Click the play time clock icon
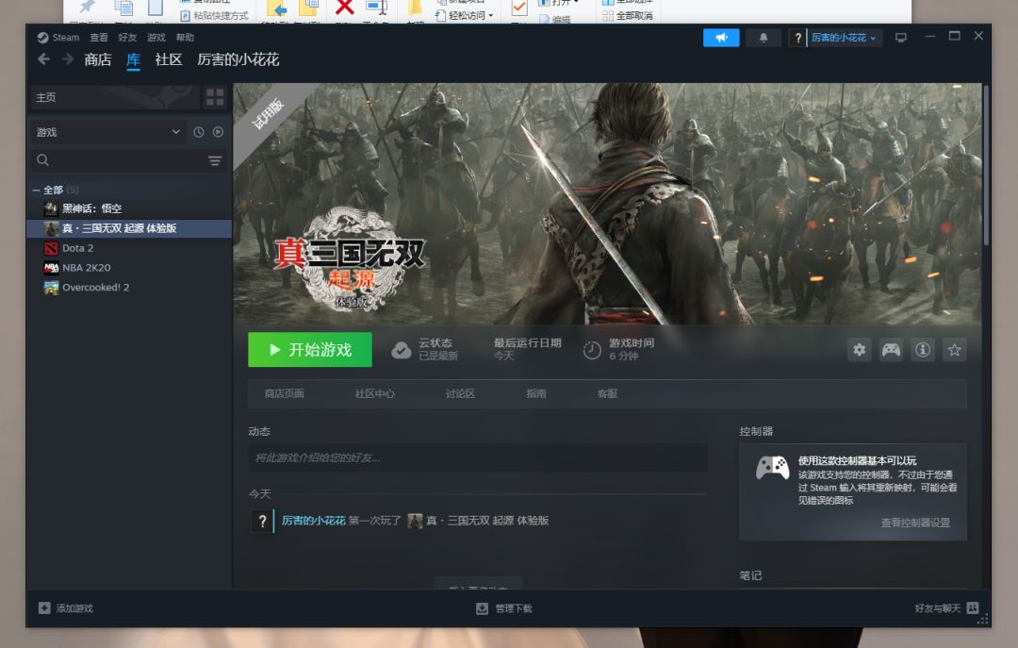 [591, 350]
